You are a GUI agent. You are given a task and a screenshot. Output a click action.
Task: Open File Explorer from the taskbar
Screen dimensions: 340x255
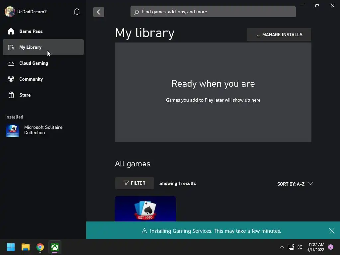coord(25,247)
